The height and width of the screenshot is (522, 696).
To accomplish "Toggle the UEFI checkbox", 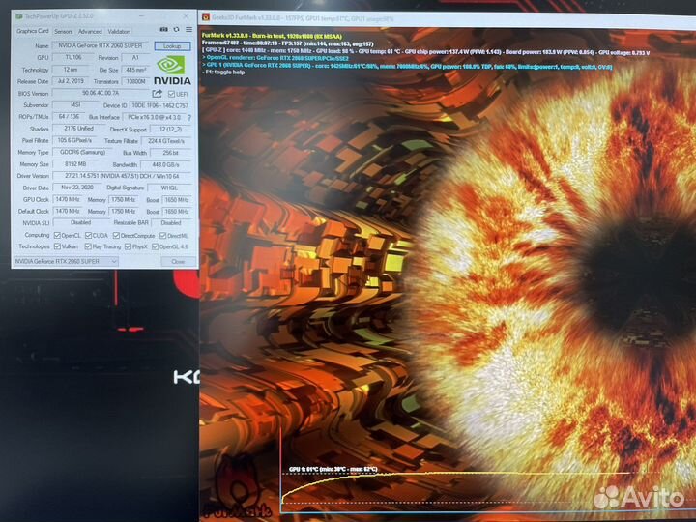I will click(x=171, y=94).
